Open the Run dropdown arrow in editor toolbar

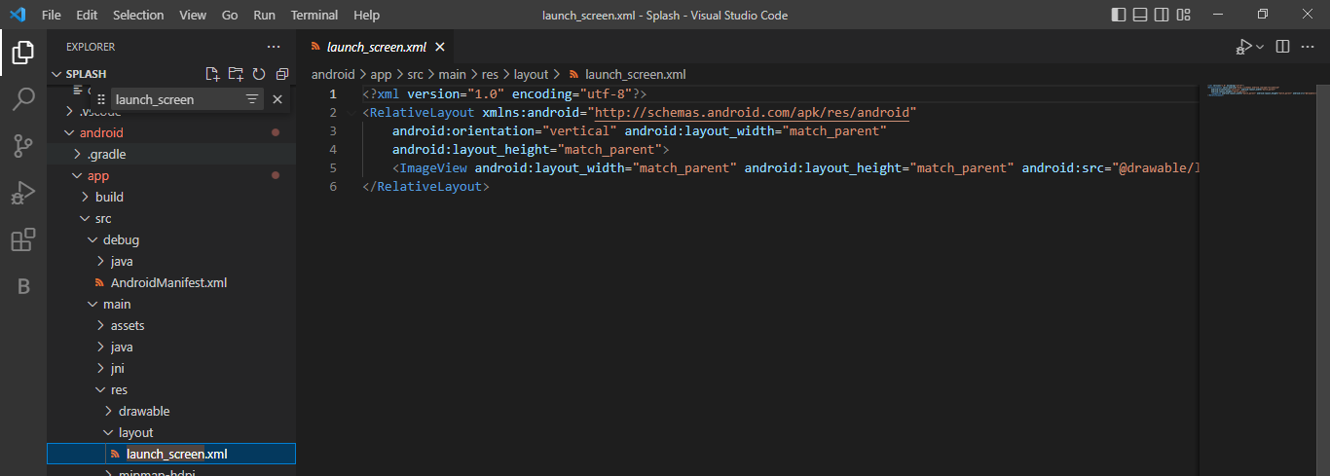1260,47
